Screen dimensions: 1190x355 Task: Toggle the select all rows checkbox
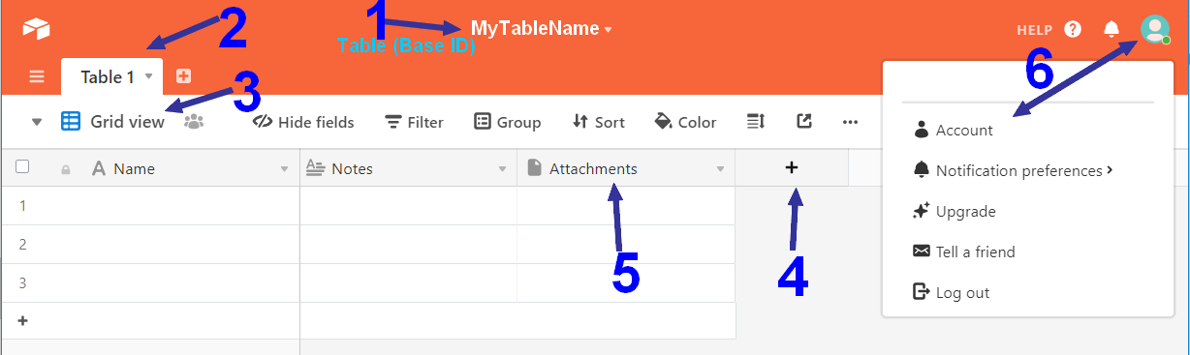22,166
